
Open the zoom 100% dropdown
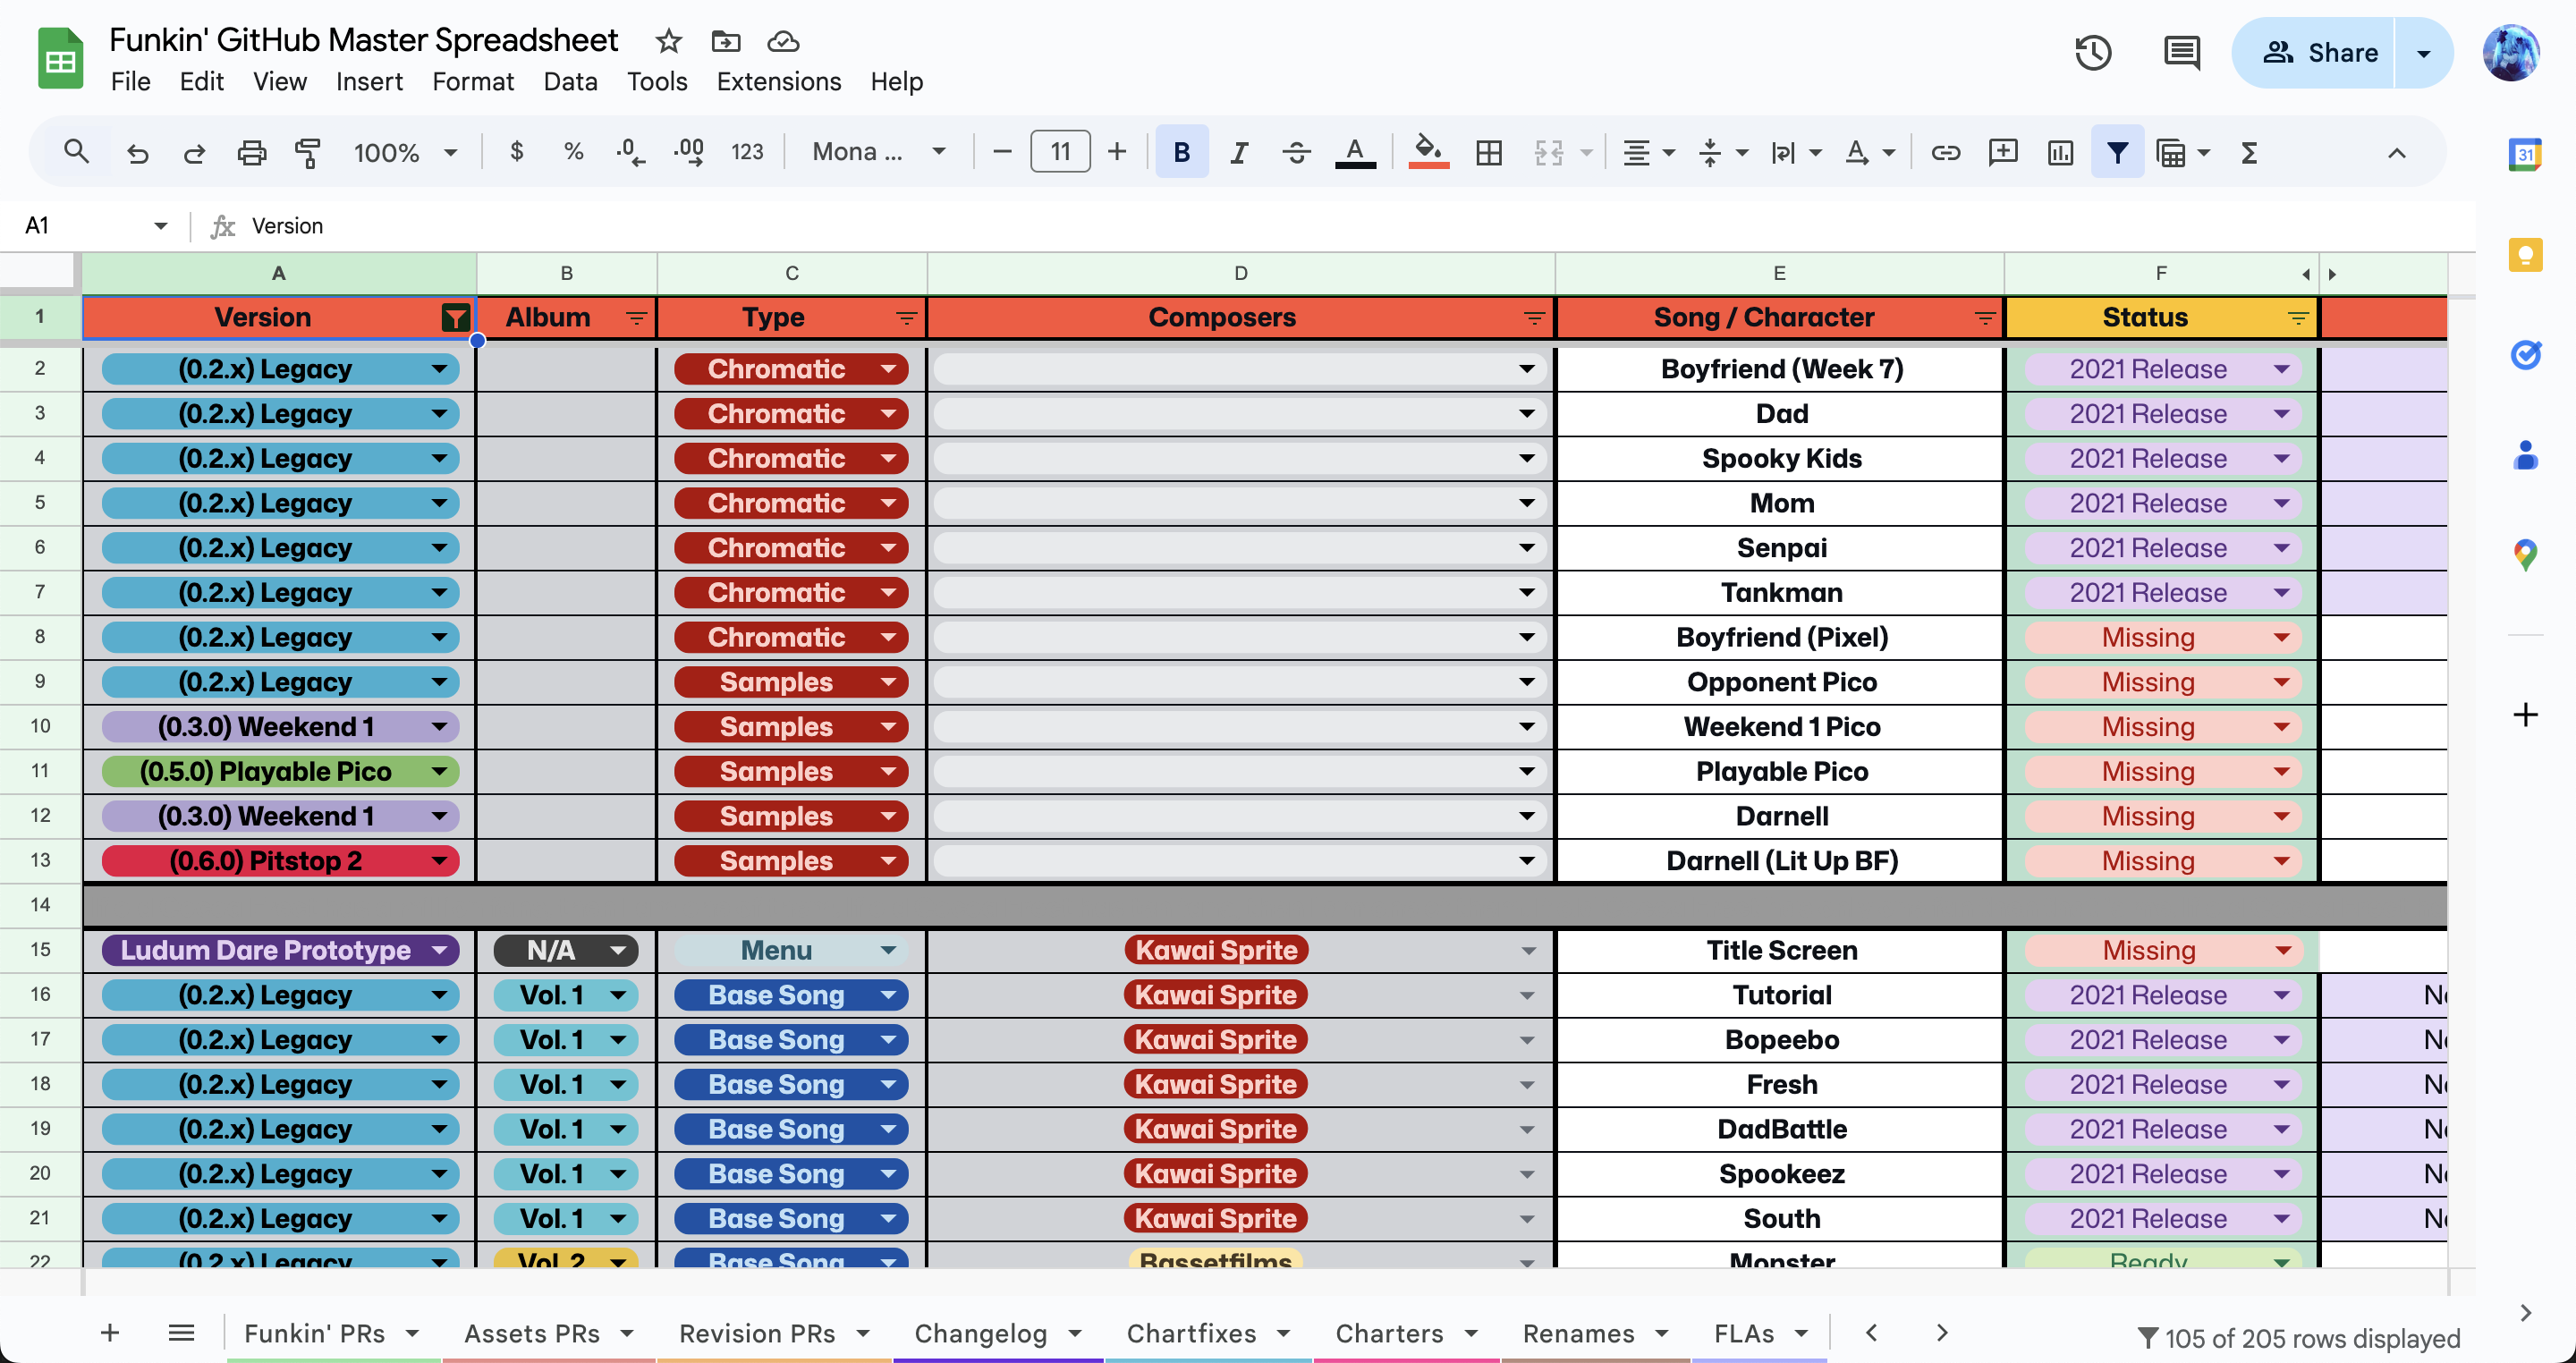pyautogui.click(x=405, y=152)
